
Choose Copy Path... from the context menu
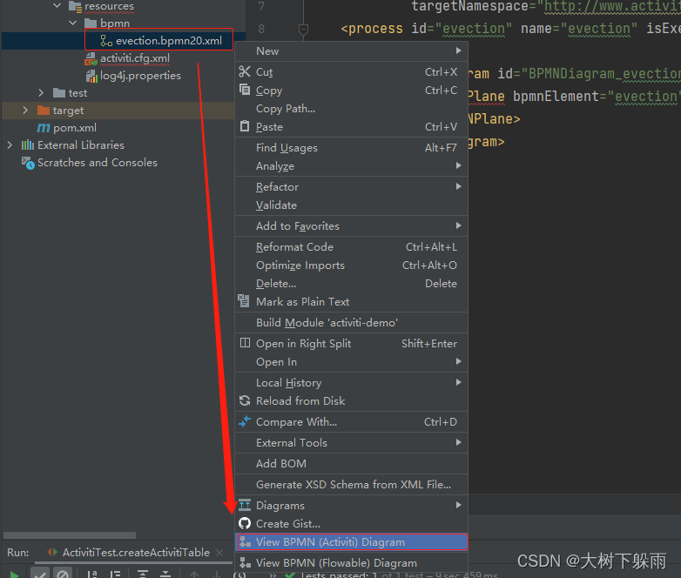pyautogui.click(x=351, y=109)
